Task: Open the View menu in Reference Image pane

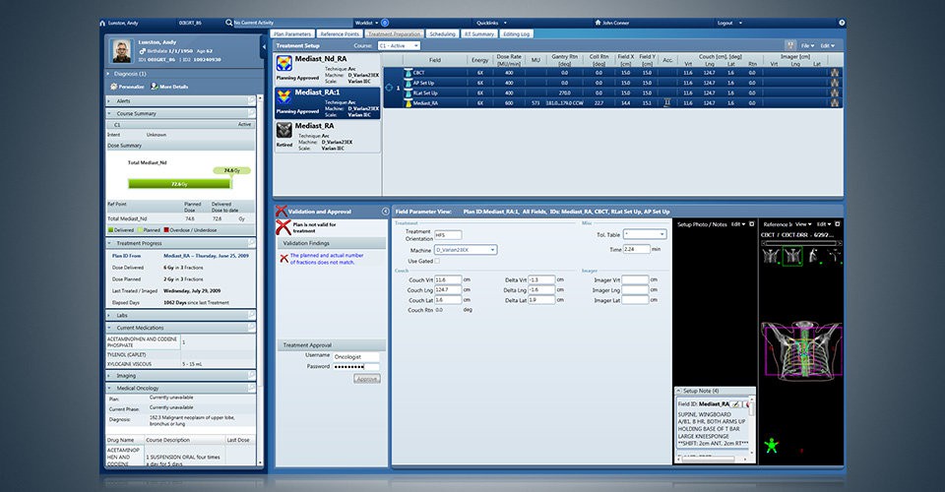Action: pyautogui.click(x=803, y=224)
